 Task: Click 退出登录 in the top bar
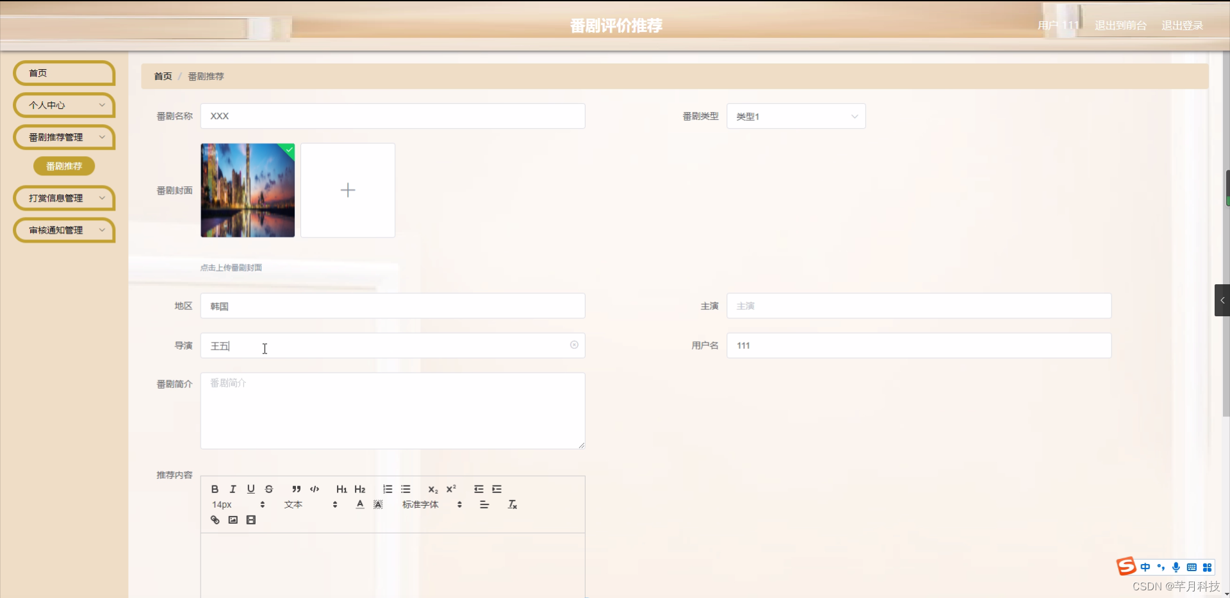tap(1182, 26)
